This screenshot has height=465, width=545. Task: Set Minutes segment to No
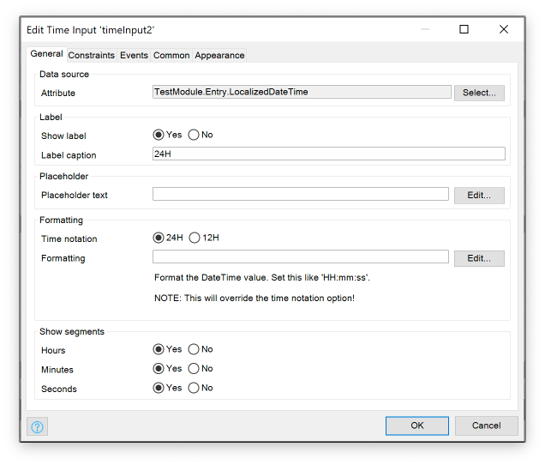pyautogui.click(x=194, y=369)
